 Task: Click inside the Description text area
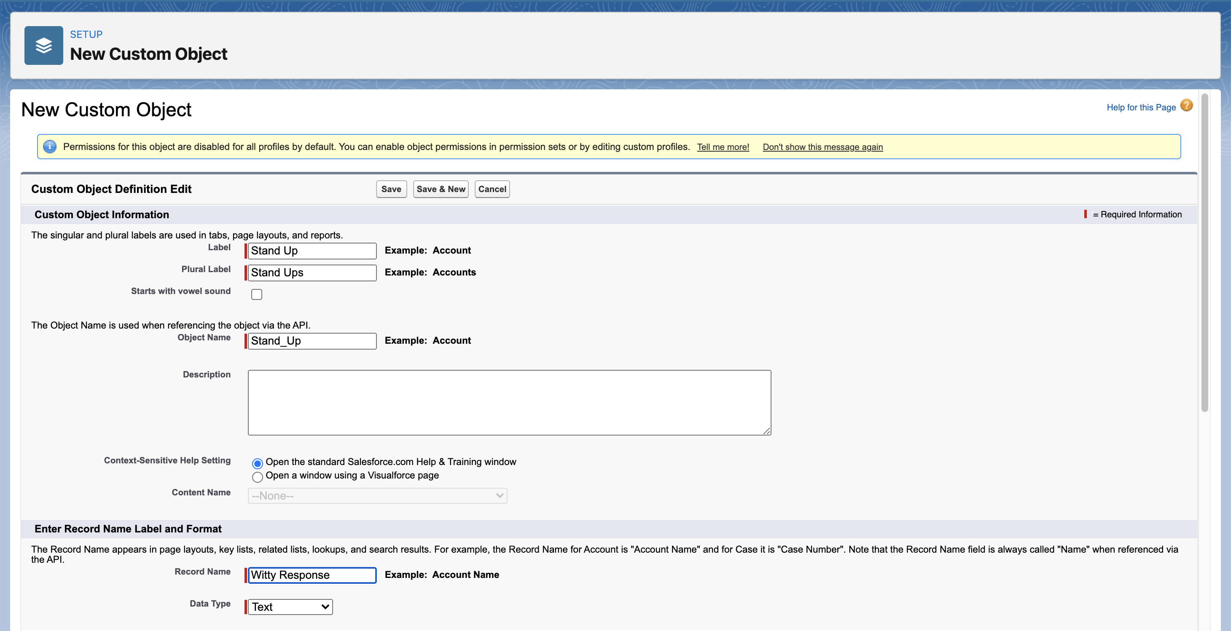click(509, 402)
